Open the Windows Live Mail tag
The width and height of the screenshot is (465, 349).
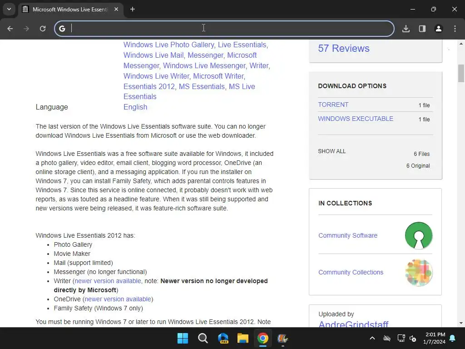[x=153, y=55]
